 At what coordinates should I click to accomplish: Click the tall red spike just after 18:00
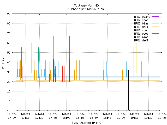pos(69,59)
